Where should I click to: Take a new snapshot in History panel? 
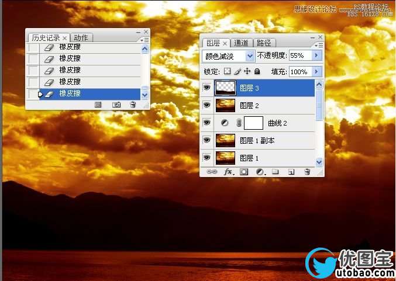(116, 105)
